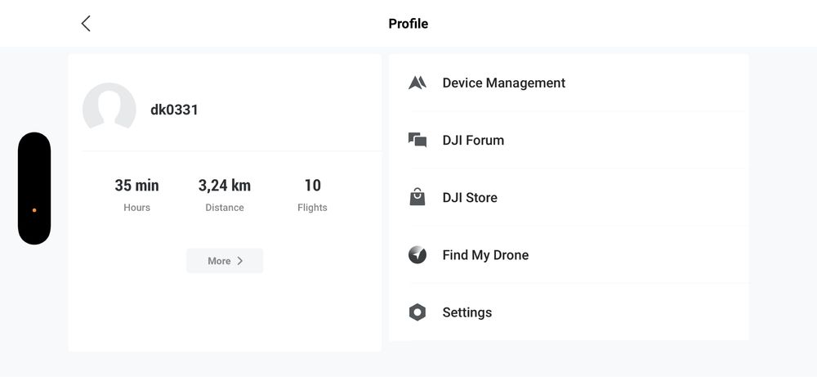Click the Flights label
817x377 pixels.
pyautogui.click(x=313, y=208)
